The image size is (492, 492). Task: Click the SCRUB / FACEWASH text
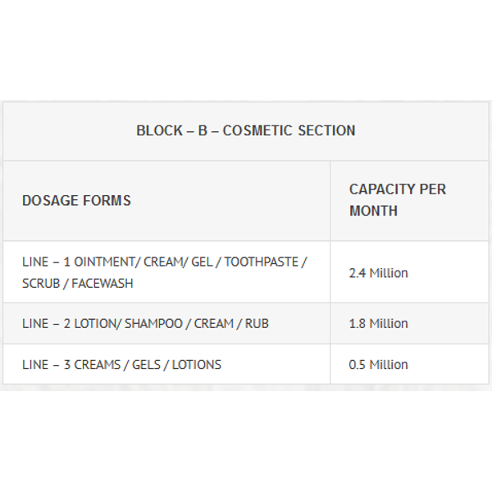pos(78,284)
